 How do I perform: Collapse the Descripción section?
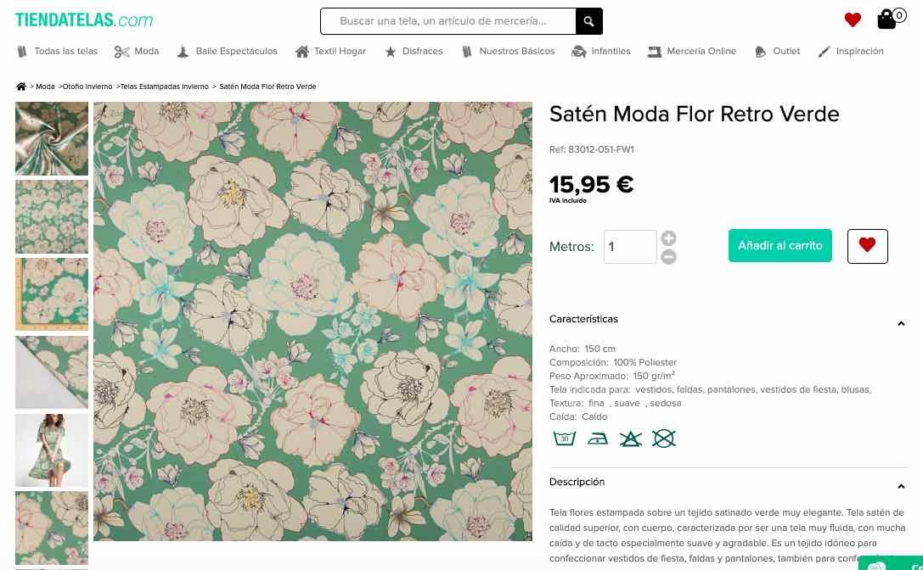[x=901, y=486]
